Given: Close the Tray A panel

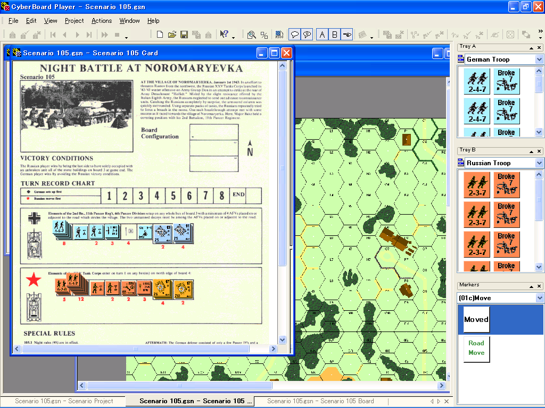Looking at the screenshot, I should (x=539, y=47).
